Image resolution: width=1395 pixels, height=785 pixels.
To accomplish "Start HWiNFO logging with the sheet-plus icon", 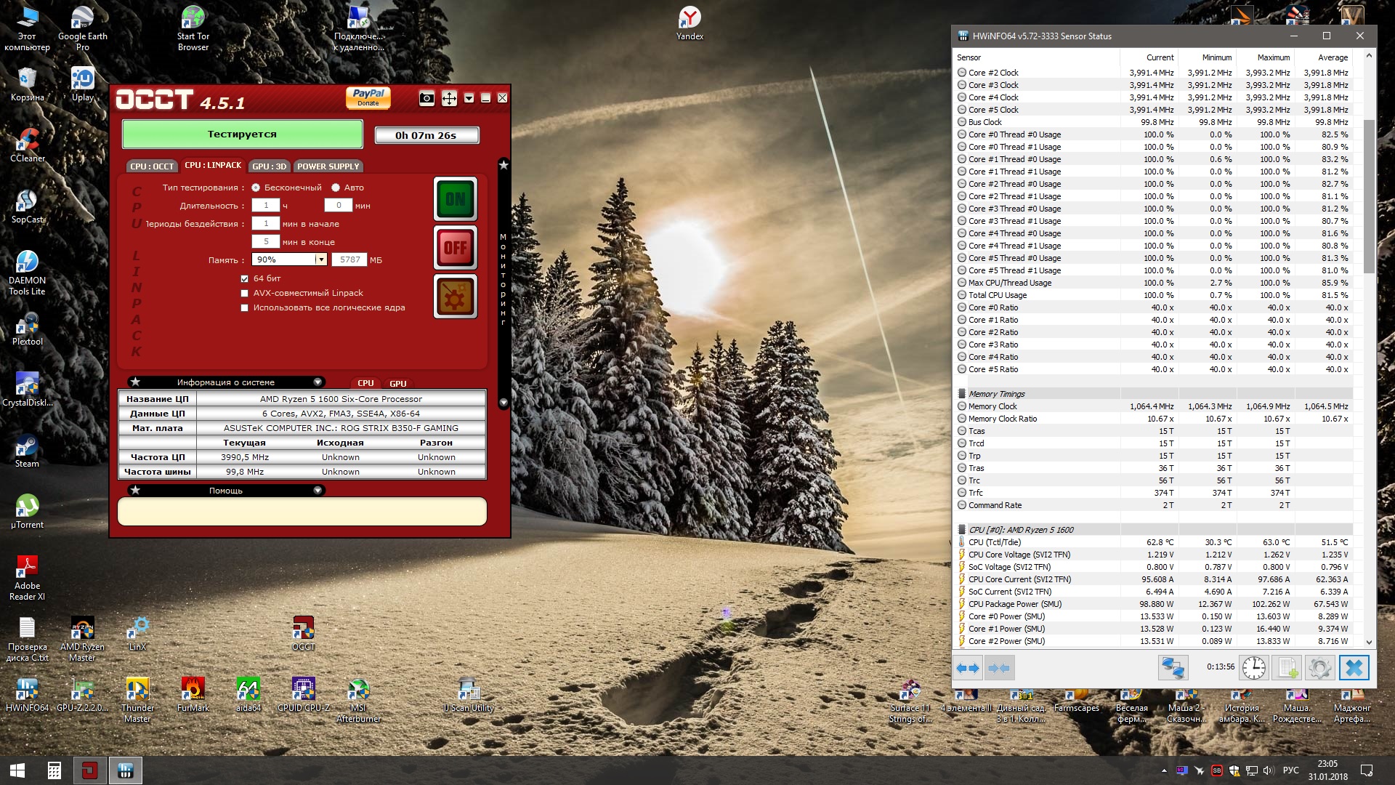I will click(x=1287, y=667).
